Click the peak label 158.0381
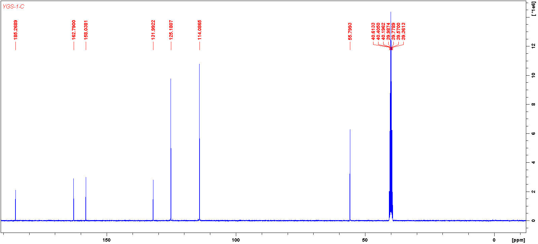The image size is (538, 244). (86, 30)
